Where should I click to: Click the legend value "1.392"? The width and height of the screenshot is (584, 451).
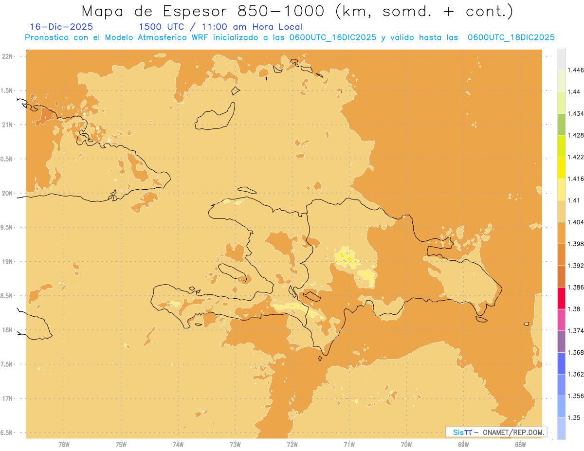(576, 266)
